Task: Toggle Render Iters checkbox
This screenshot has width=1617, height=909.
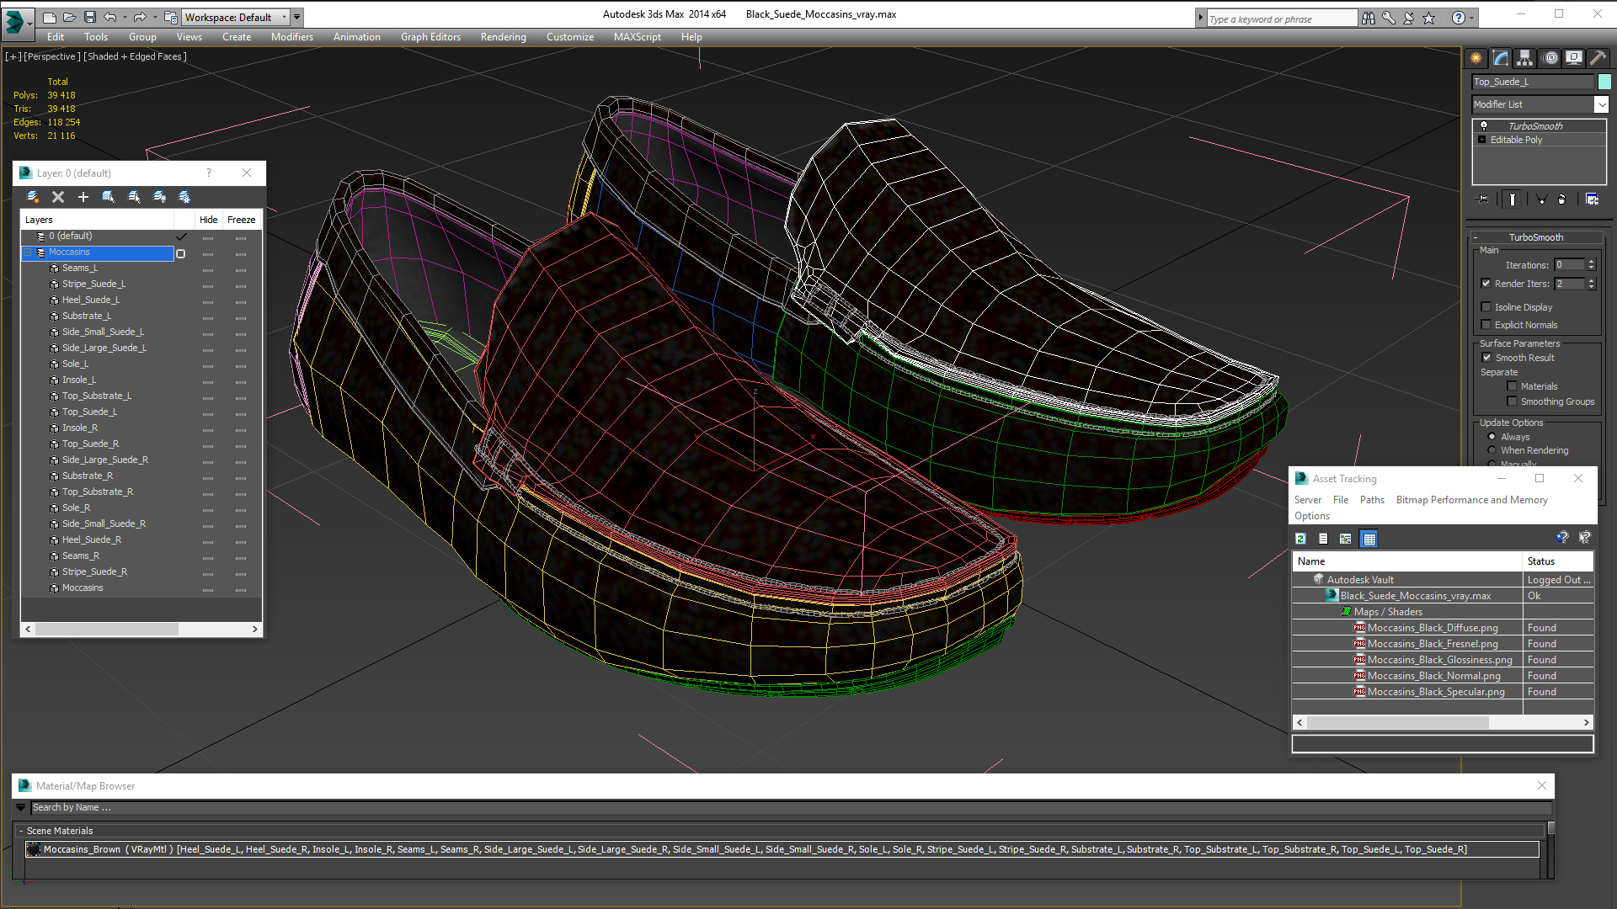Action: coord(1486,284)
